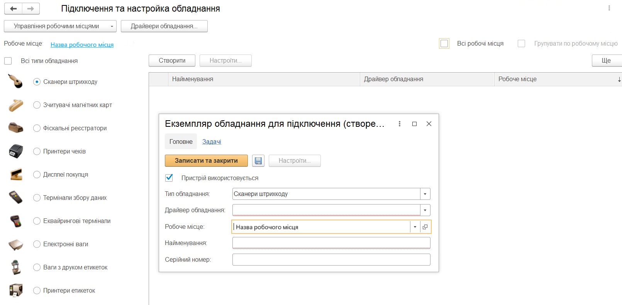Sort by the Найменування column header
Screen dimensions: 622x305
(x=264, y=79)
